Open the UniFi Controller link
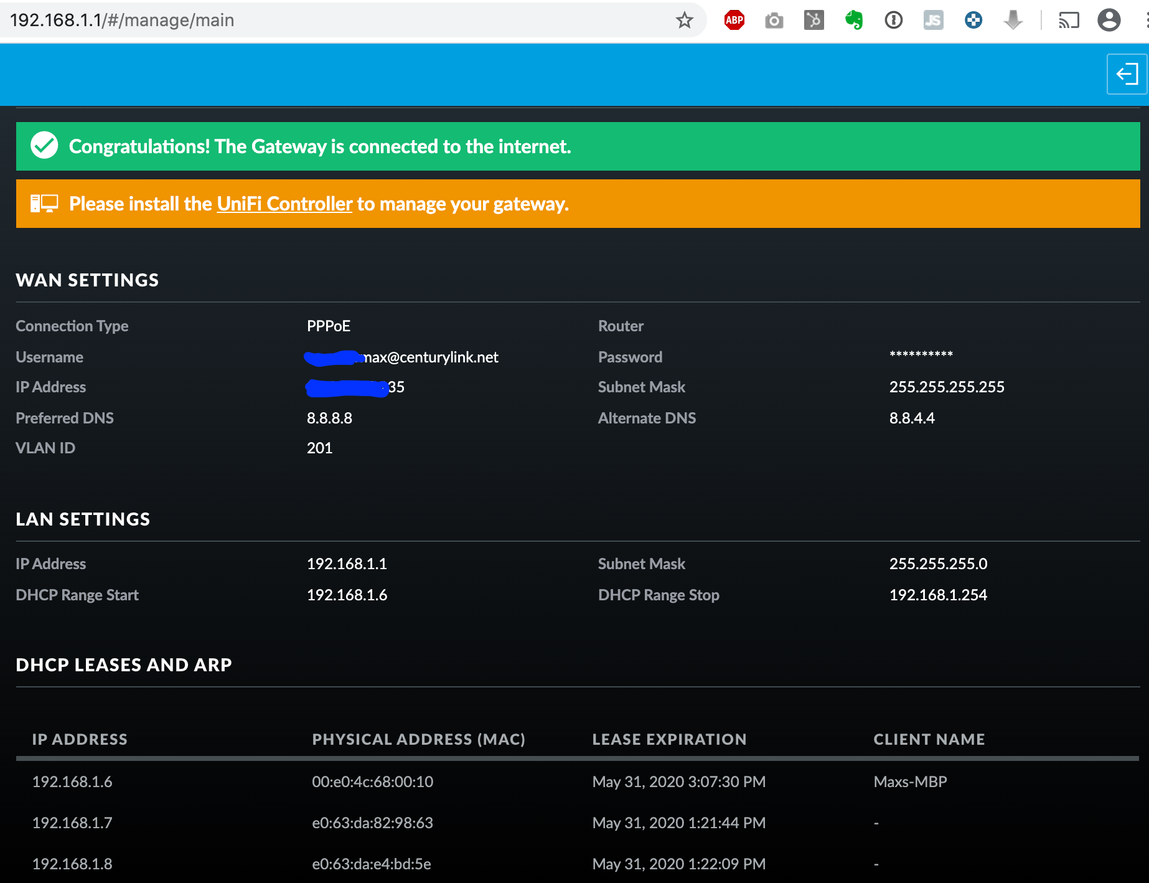Image resolution: width=1149 pixels, height=883 pixels. pos(284,204)
